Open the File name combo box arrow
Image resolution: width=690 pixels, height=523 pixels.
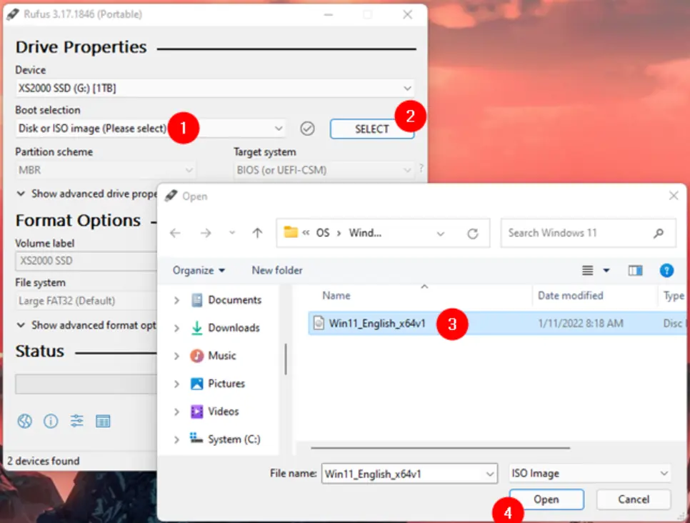click(x=489, y=474)
